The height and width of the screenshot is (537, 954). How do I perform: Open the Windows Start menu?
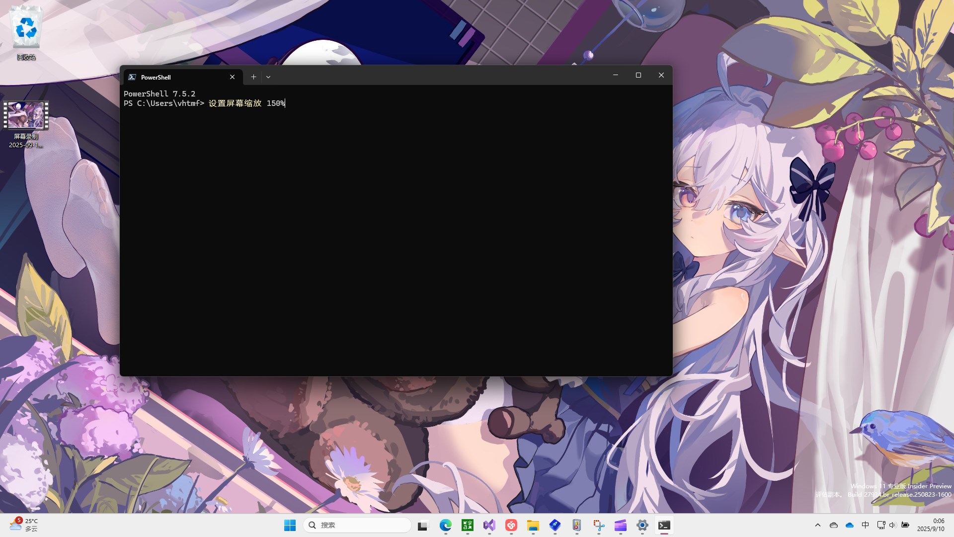(x=290, y=525)
